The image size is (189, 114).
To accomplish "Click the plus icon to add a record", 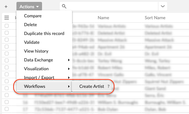I will click(x=6, y=7).
